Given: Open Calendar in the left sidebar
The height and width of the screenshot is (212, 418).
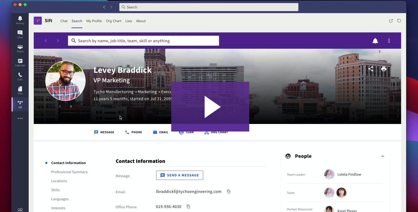Looking at the screenshot, I should point(20,62).
